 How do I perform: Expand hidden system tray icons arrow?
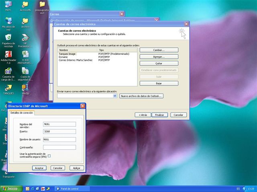point(244,189)
